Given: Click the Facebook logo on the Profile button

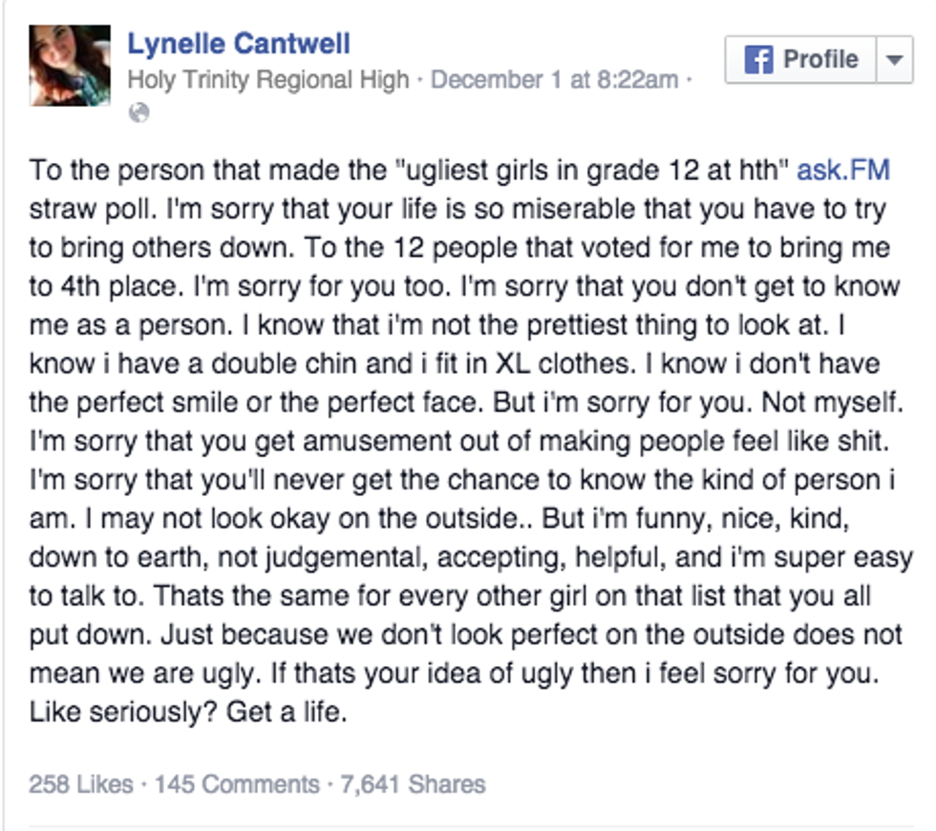Looking at the screenshot, I should coord(756,60).
